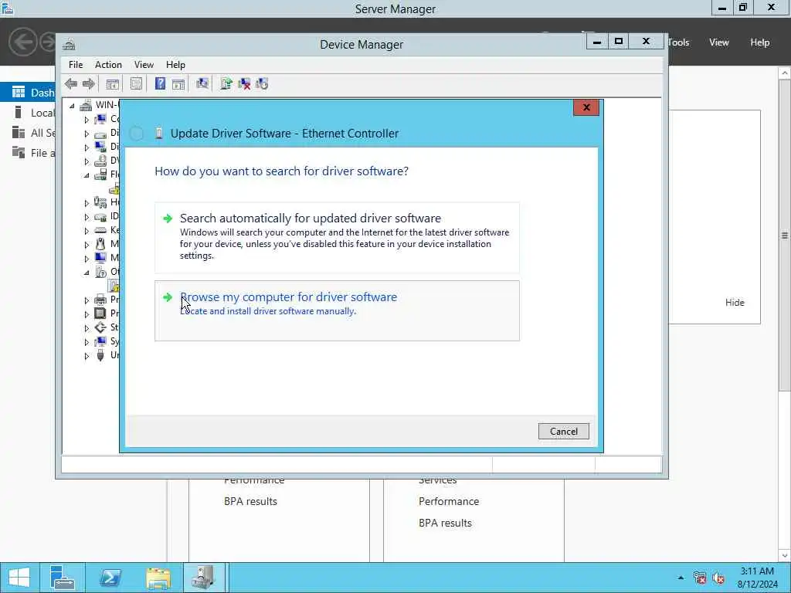This screenshot has width=791, height=593.
Task: Toggle Show/Hide Console Tree toolbar icon
Action: [x=112, y=83]
